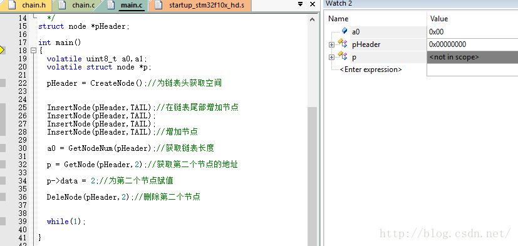Toggle breakpoint margin at line 39
The height and width of the screenshot is (246, 518).
pos(3,222)
